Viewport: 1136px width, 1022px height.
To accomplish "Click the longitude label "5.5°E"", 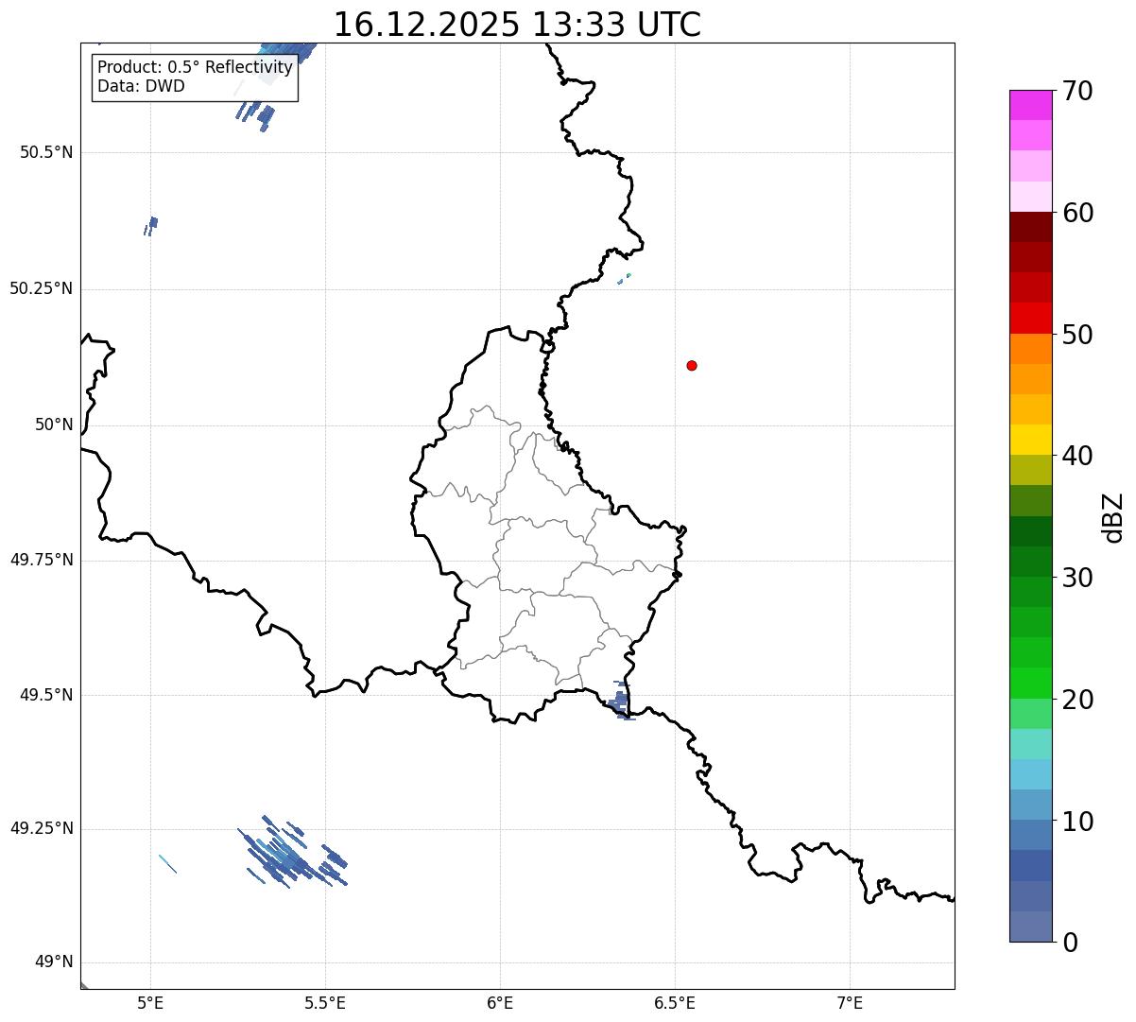I will point(325,1002).
